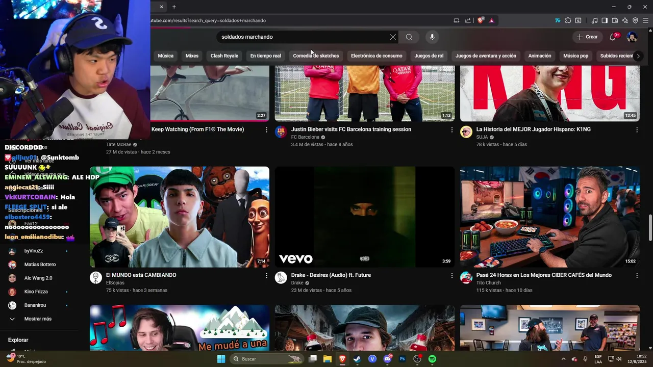Open Drake channel avatar
The height and width of the screenshot is (367, 653).
(281, 277)
